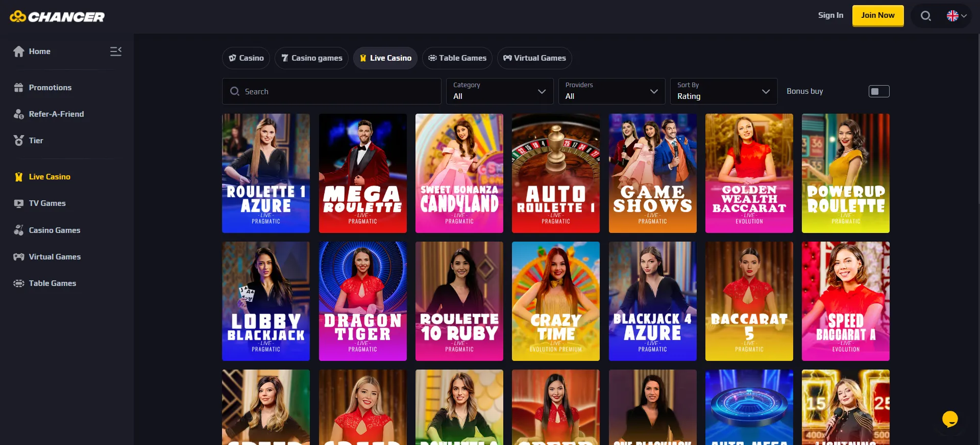
Task: Click the Tier medal icon
Action: point(19,141)
